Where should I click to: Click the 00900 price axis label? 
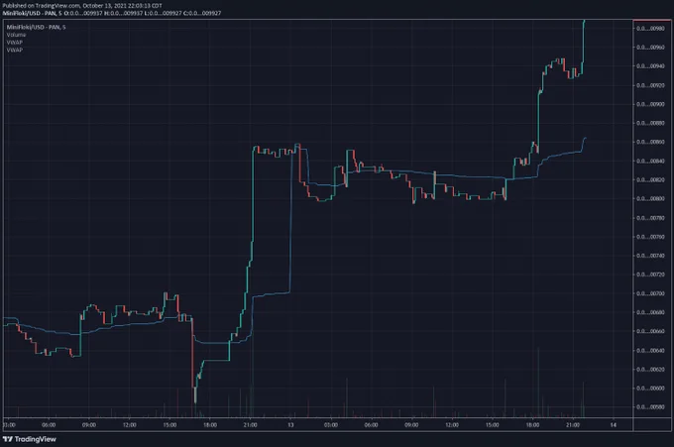651,104
